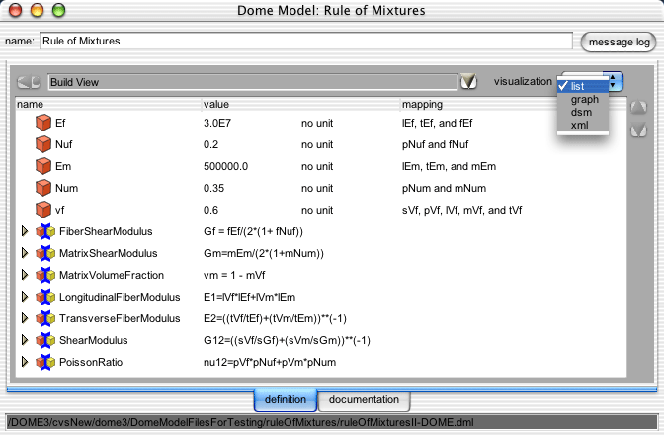
Task: Click the Build View field
Action: coord(252,82)
